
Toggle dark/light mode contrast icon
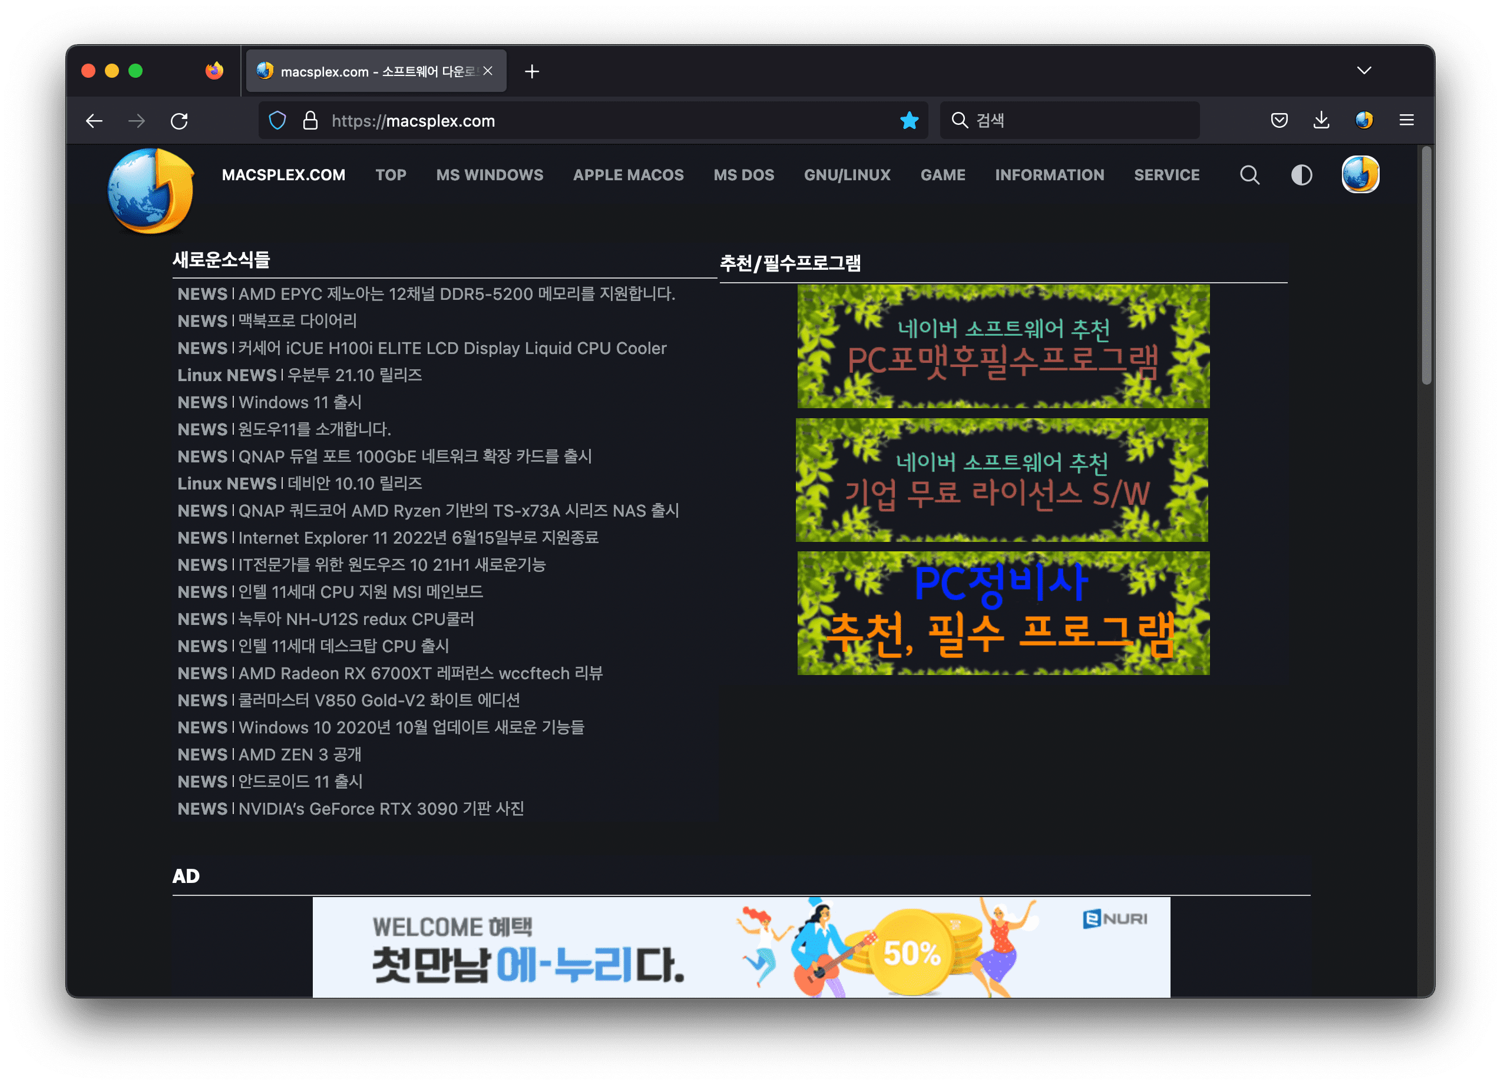1302,176
